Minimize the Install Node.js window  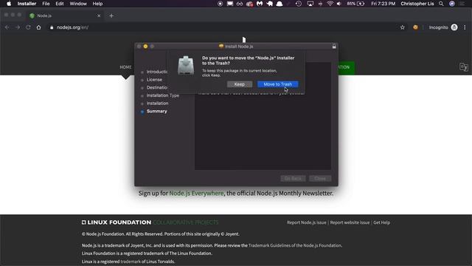(x=145, y=47)
